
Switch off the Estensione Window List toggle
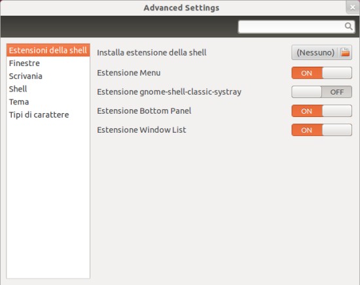point(321,130)
